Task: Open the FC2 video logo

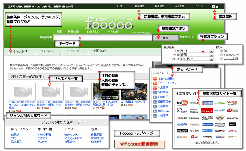Action: [x=207, y=111]
